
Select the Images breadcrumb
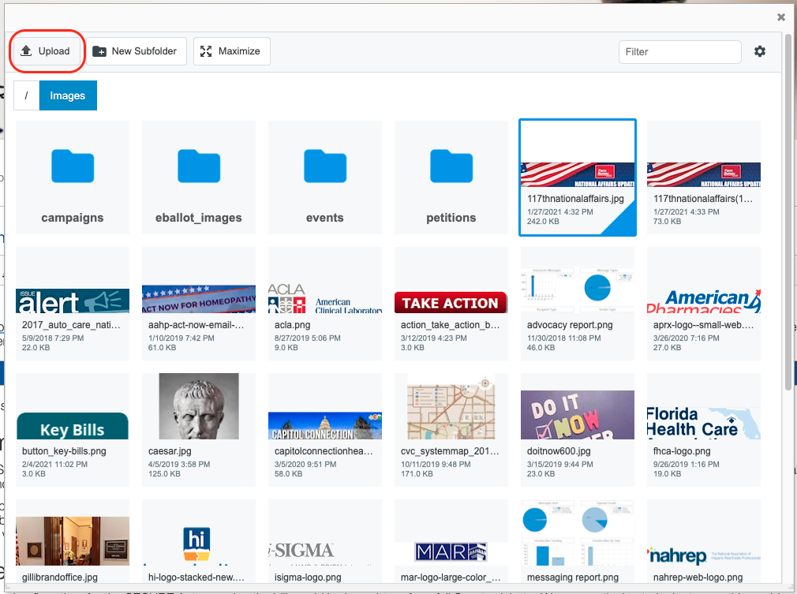click(x=68, y=95)
